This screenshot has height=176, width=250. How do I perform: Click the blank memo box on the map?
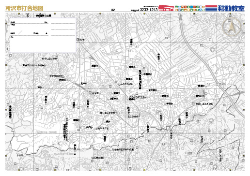[43, 35]
